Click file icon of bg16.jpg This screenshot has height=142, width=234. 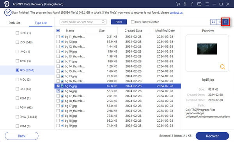62,116
